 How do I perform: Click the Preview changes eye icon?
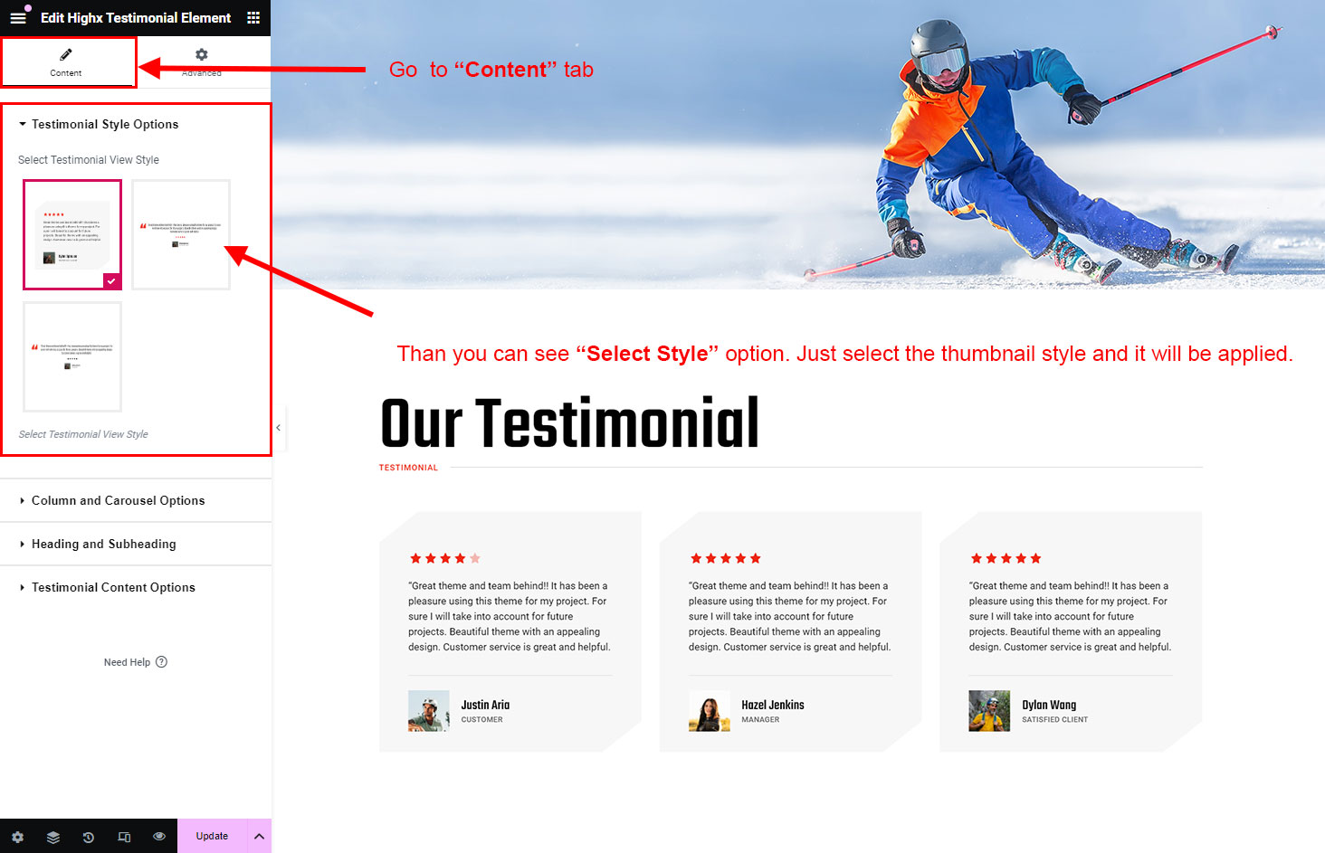(x=159, y=837)
